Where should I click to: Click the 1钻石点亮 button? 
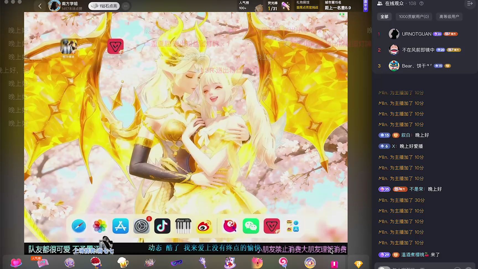click(x=104, y=6)
